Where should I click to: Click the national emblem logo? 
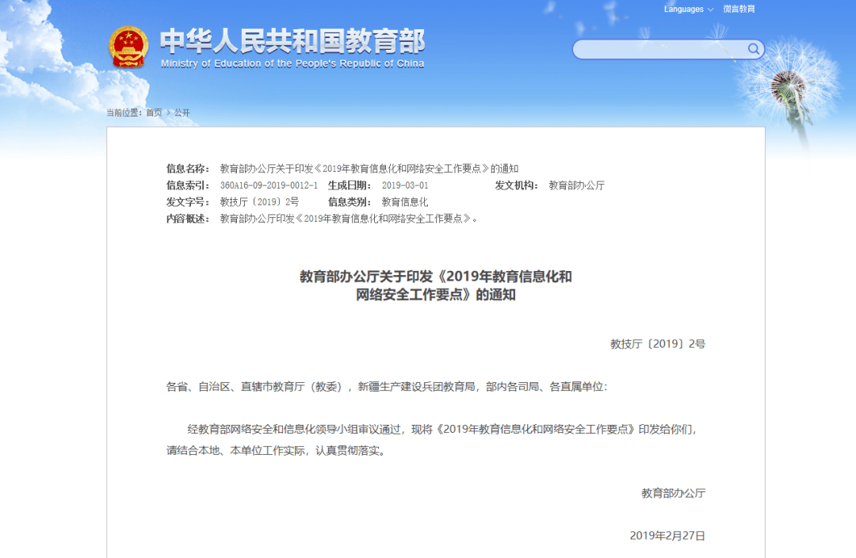[x=128, y=47]
